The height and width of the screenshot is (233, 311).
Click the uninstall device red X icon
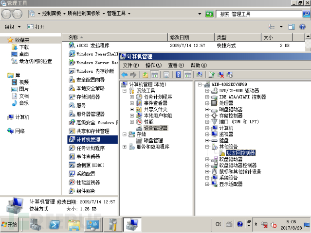tap(220, 75)
